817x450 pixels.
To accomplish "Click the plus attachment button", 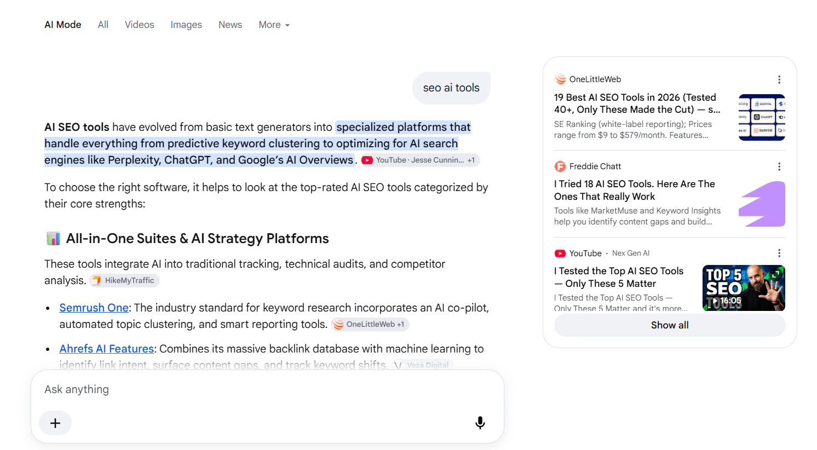I will [55, 423].
